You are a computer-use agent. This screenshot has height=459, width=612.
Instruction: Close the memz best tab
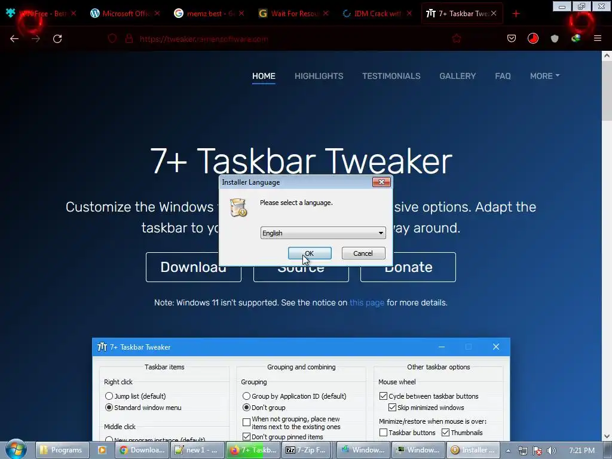coord(241,13)
